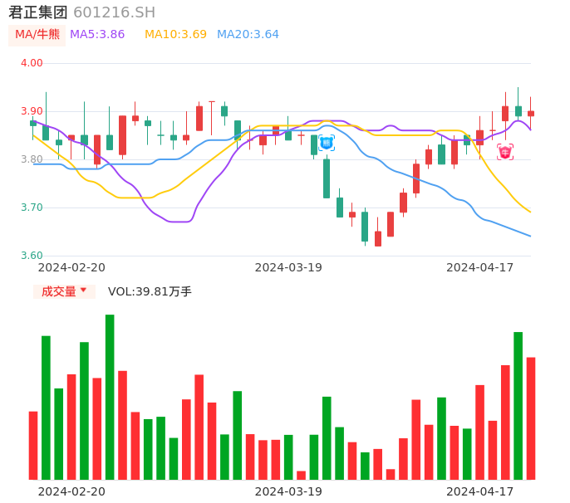
Task: Toggle the MA/牛熊 indicator button
Action: click(x=37, y=35)
